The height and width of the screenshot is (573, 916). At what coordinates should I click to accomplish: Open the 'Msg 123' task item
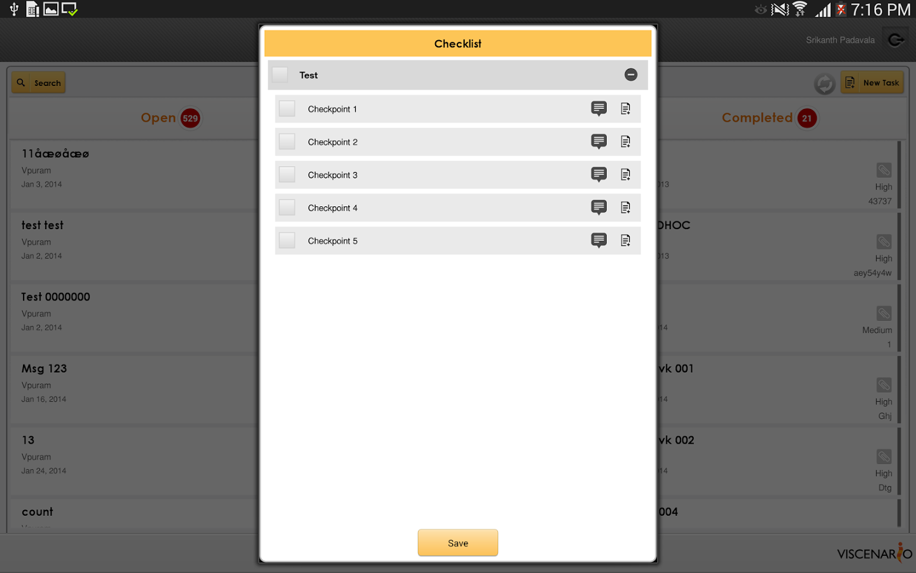click(x=127, y=383)
